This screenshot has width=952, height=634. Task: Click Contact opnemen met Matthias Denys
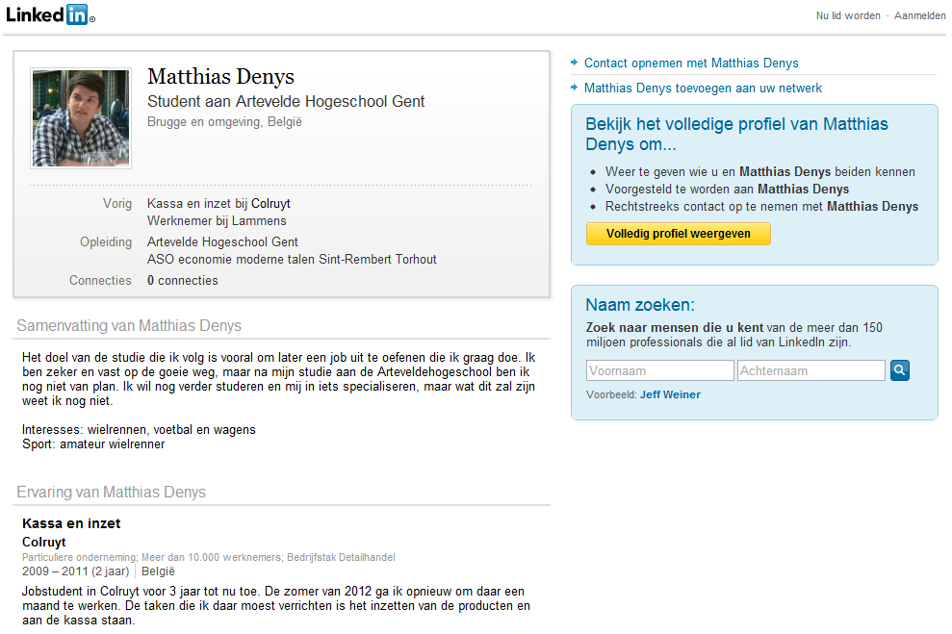[x=691, y=63]
